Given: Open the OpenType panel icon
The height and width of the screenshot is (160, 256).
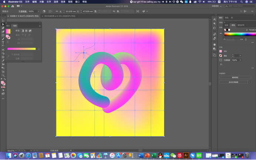Looking at the screenshot, I should [215, 28].
